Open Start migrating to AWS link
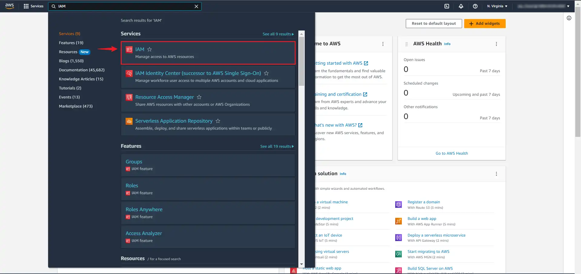Screen dimensions: 581x274 point(428,252)
